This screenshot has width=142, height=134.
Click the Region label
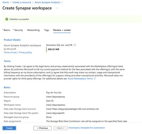[7, 101]
